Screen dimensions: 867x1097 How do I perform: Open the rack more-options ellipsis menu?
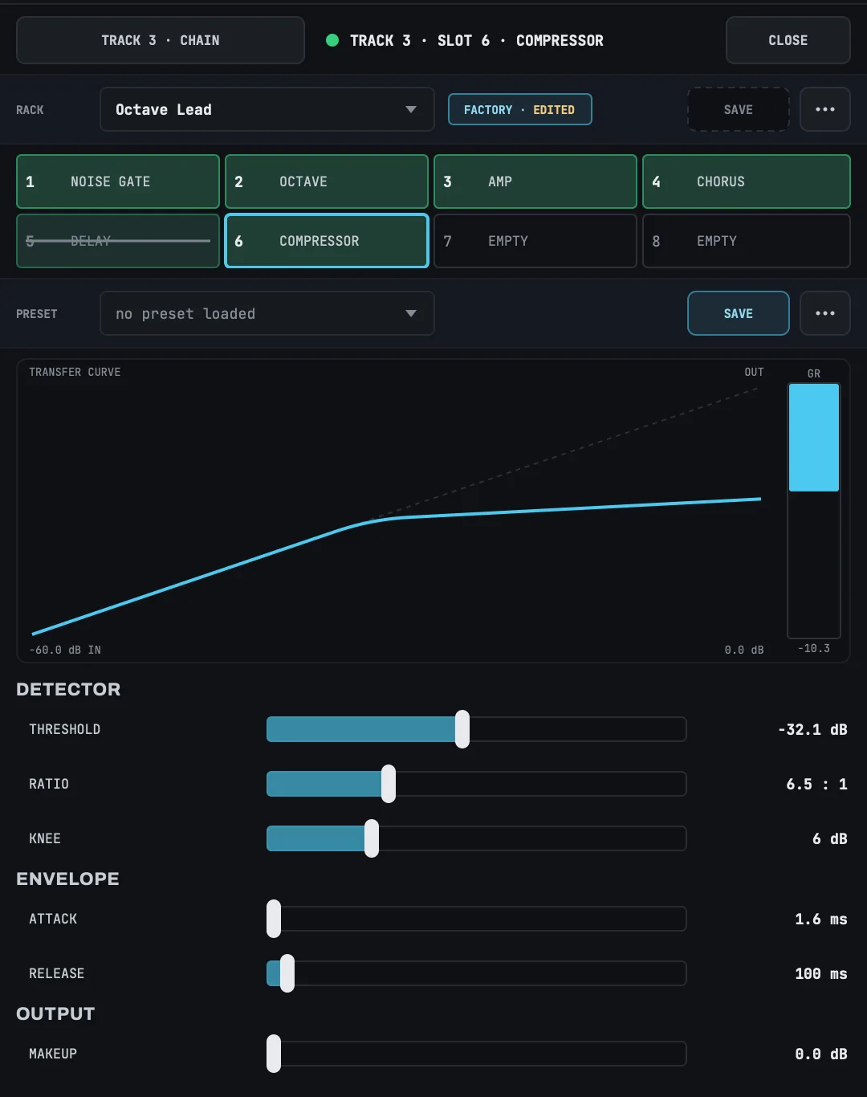(x=825, y=109)
